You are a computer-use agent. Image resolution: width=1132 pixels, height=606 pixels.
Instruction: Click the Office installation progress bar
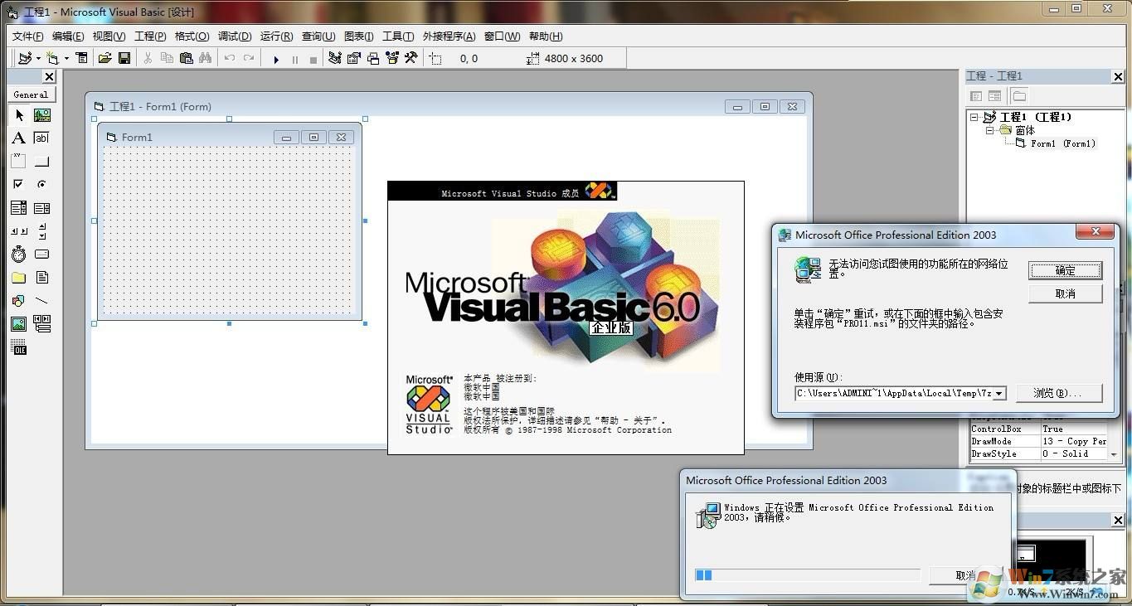809,574
